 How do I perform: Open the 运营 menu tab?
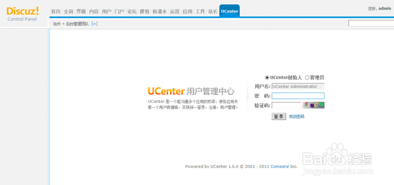pyautogui.click(x=175, y=11)
